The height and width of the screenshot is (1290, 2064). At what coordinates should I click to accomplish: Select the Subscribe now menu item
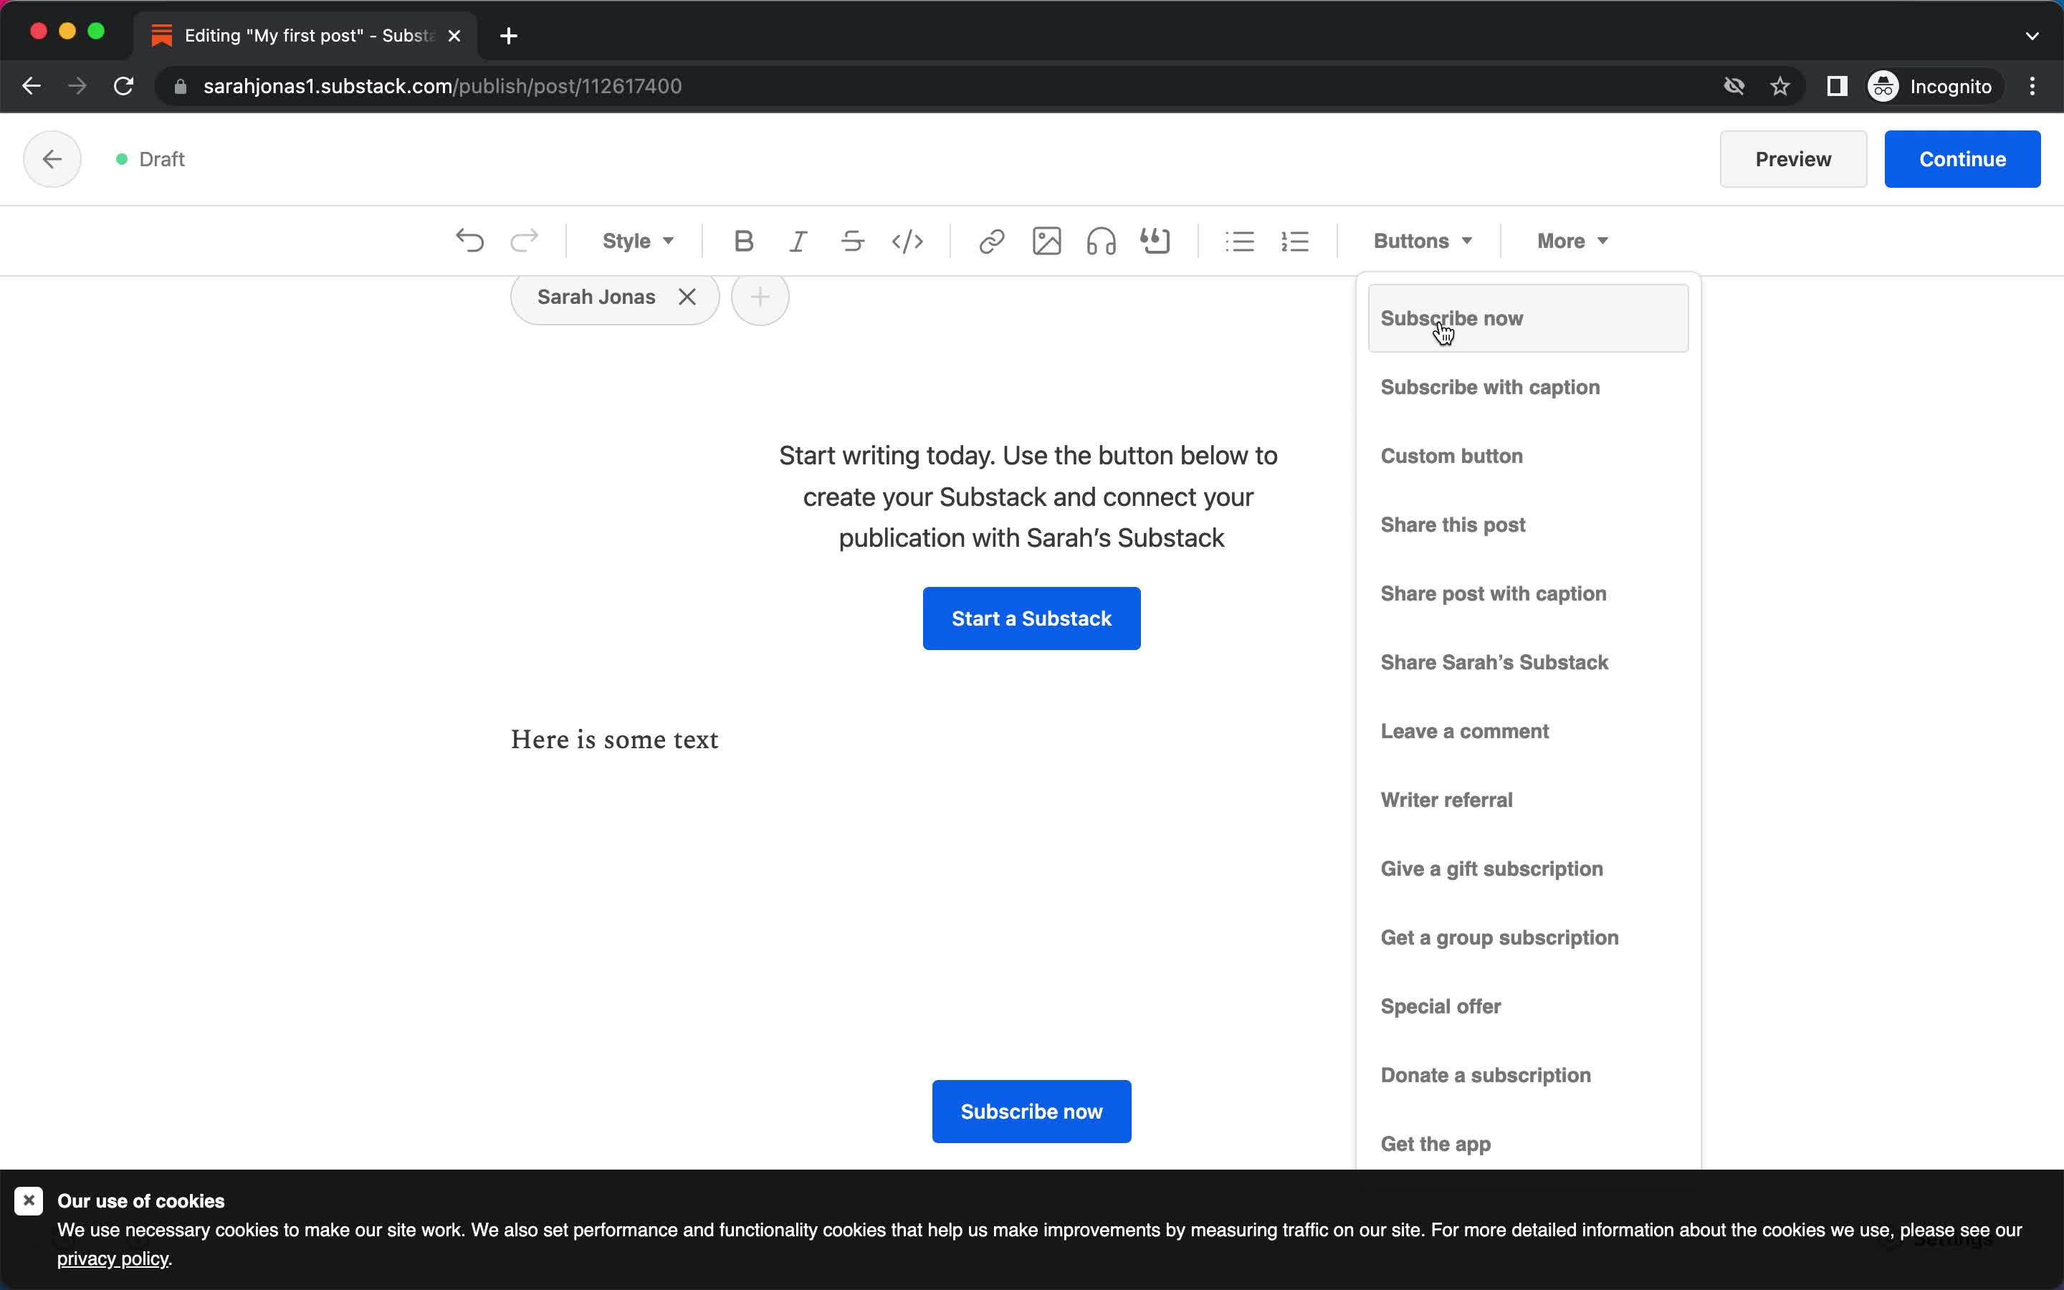(x=1452, y=318)
